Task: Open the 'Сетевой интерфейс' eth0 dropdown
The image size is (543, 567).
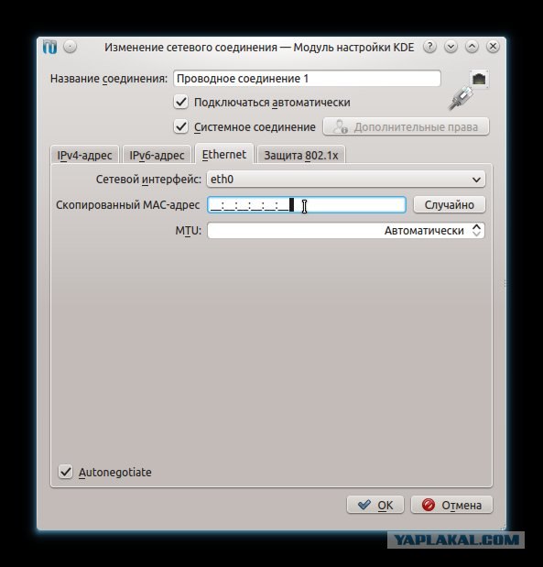Action: (x=346, y=180)
